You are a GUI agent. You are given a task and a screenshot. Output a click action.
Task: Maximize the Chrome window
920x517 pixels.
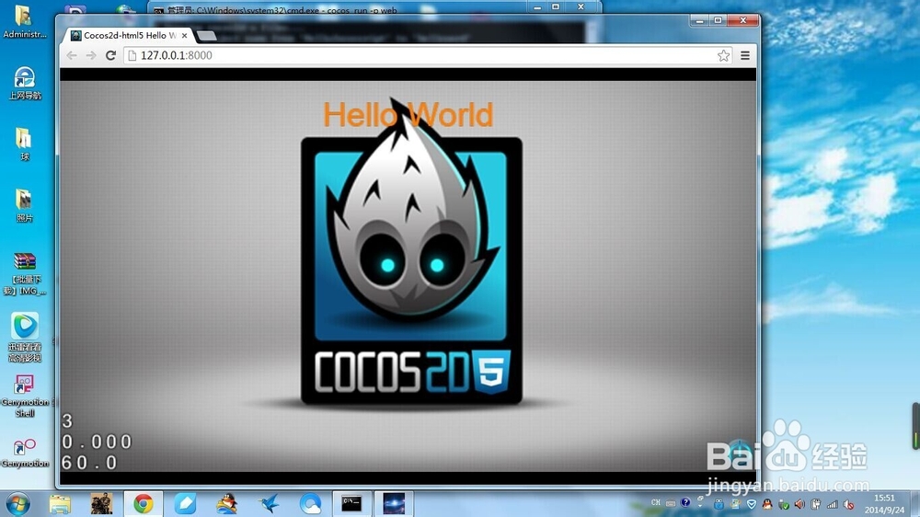coord(718,20)
